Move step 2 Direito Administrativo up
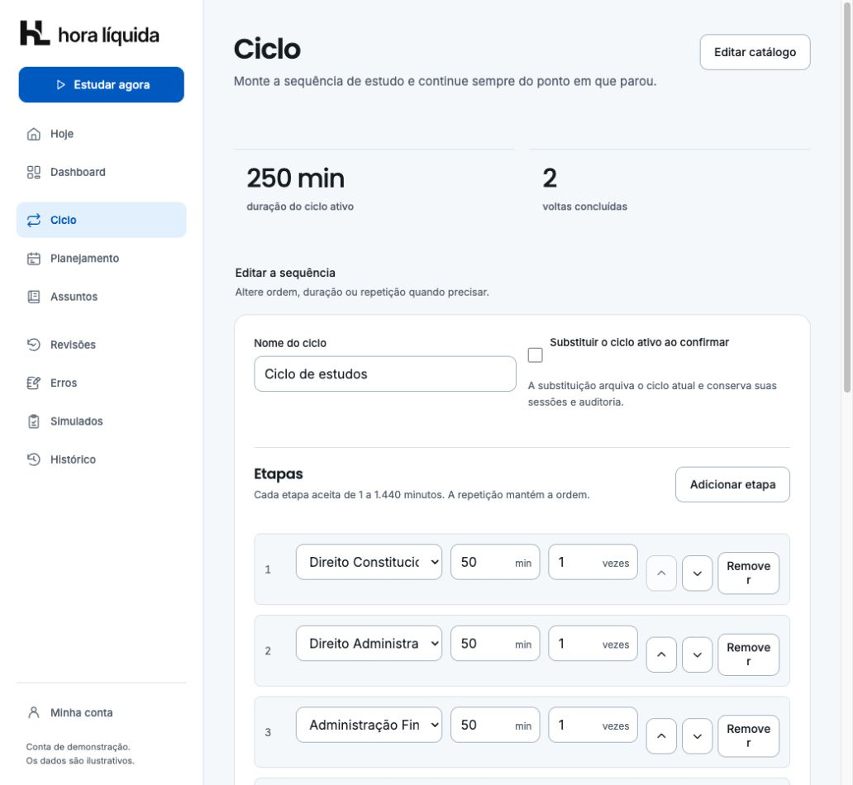This screenshot has height=785, width=853. pyautogui.click(x=661, y=654)
